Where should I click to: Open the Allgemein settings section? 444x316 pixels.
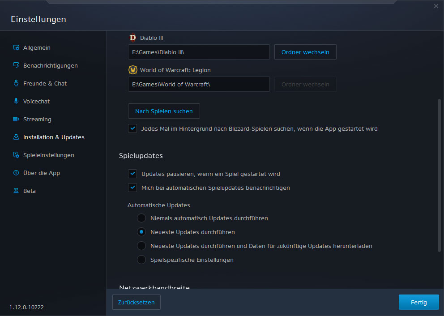37,47
